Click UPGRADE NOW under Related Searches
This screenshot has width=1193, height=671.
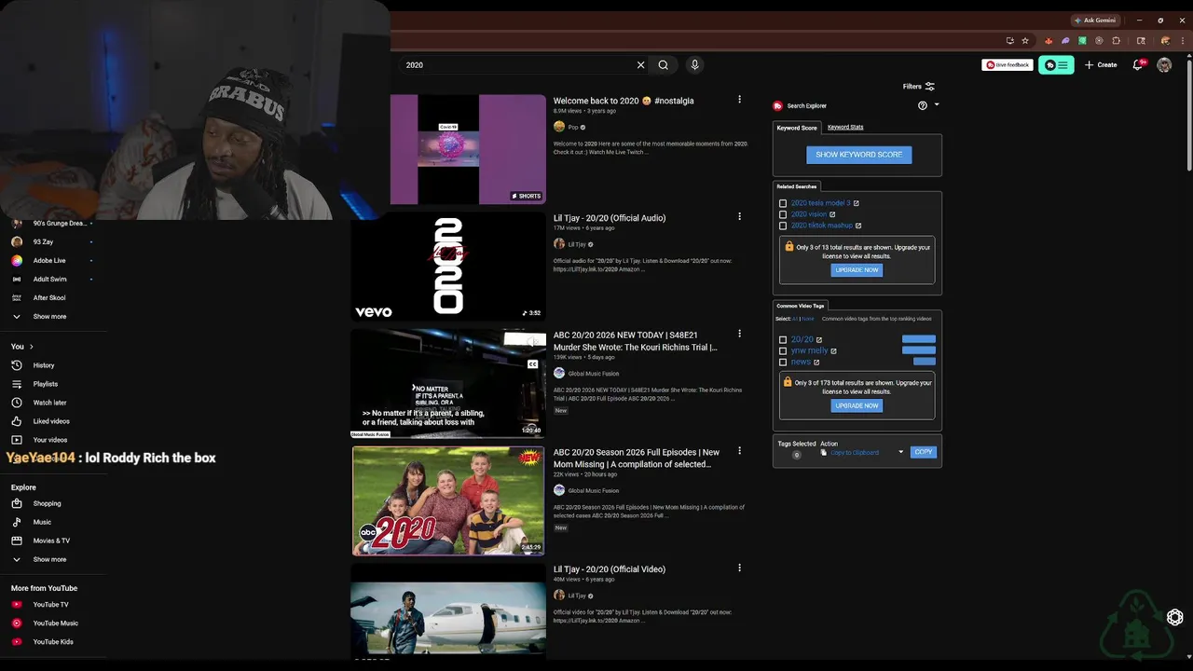tap(857, 270)
